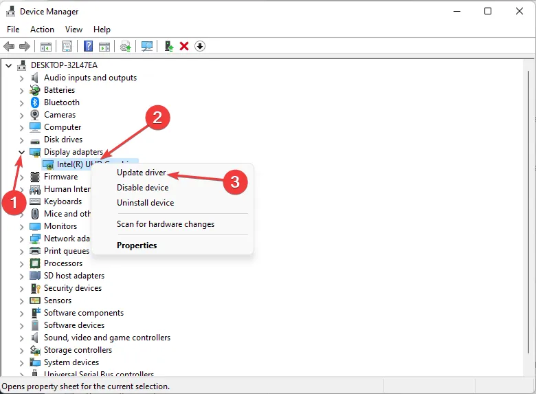Open the File menu
536x394 pixels.
pos(13,30)
